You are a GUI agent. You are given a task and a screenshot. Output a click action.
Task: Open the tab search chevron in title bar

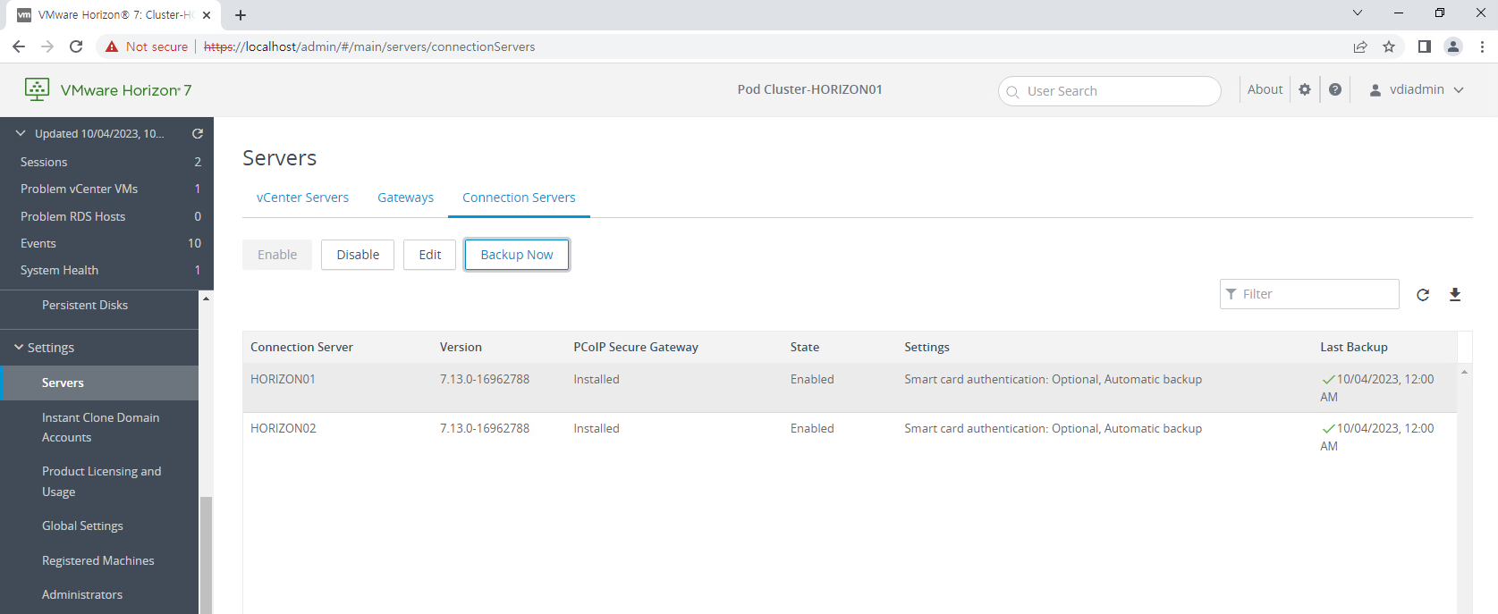click(x=1358, y=13)
